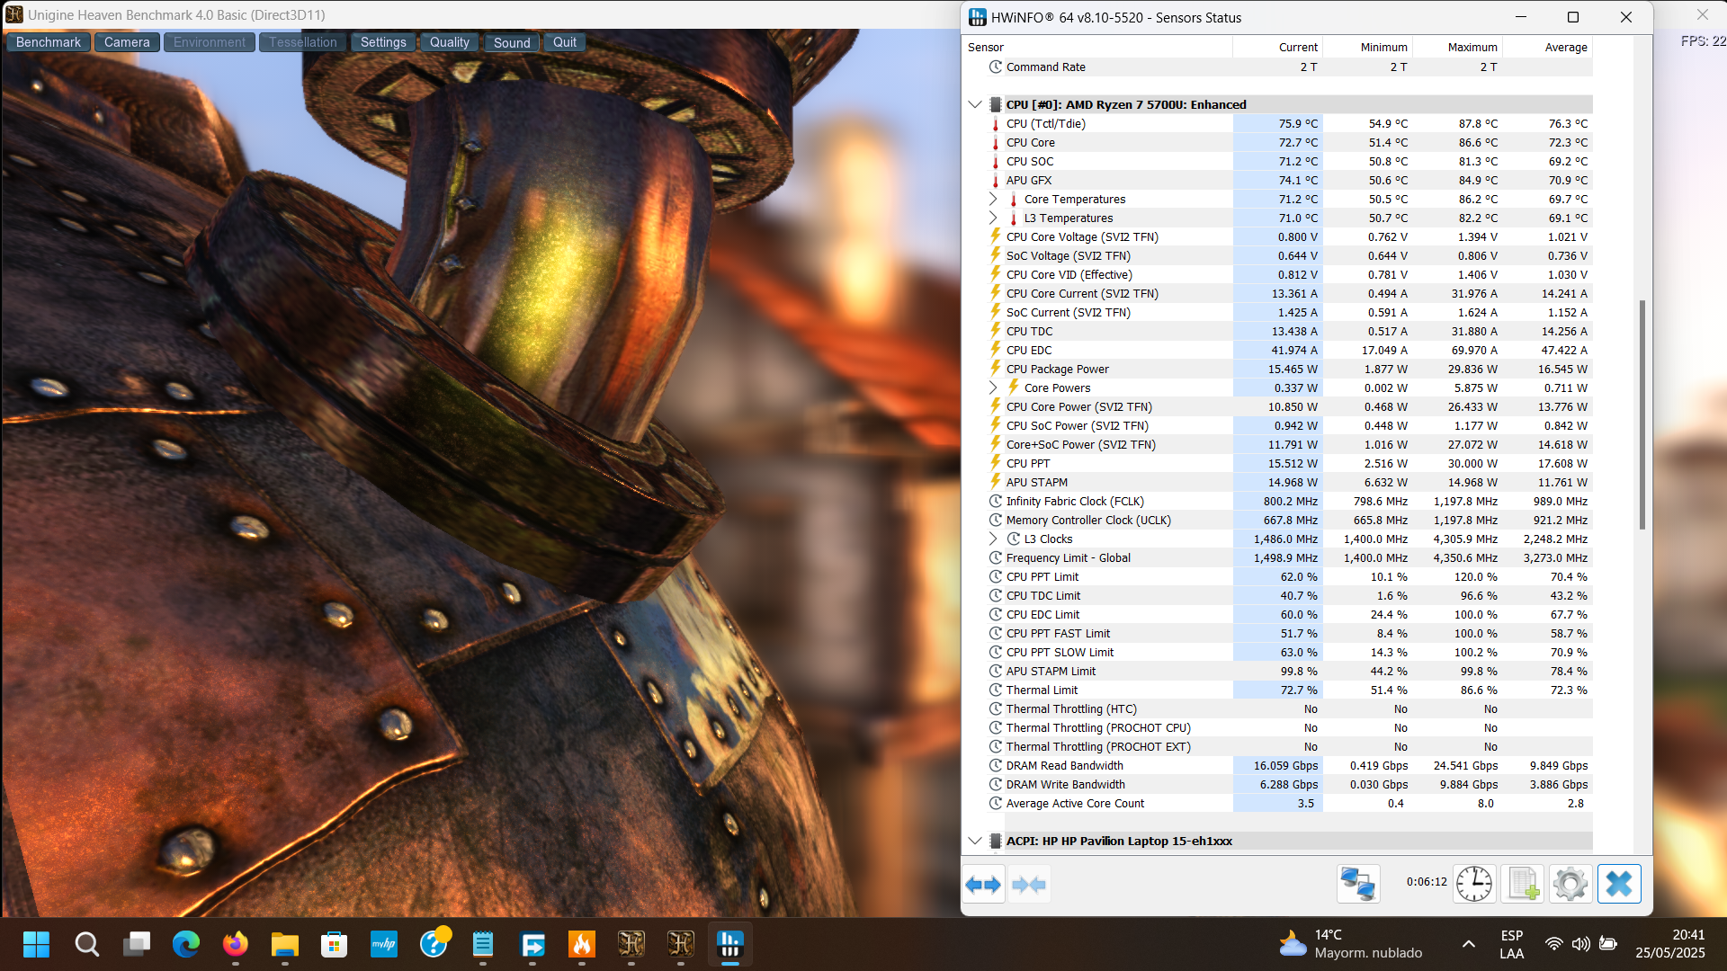1727x971 pixels.
Task: Expand the Core Temperatures row
Action: click(993, 199)
